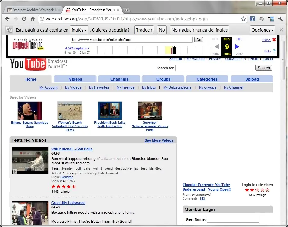Click the page scrollbar down arrow
288x227 pixels.
coord(283,222)
